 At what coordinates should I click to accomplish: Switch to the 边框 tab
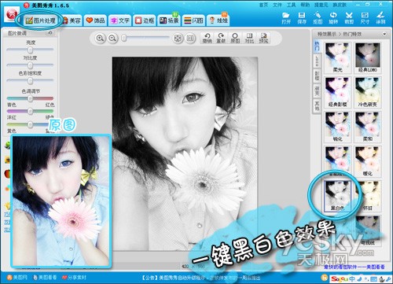pyautogui.click(x=145, y=20)
